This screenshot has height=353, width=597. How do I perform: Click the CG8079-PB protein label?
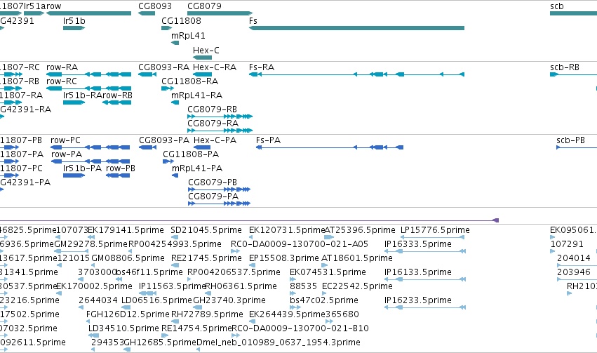pos(213,182)
